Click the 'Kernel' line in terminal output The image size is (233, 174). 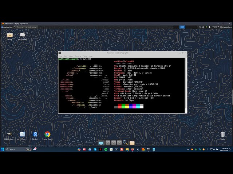pyautogui.click(x=140, y=68)
